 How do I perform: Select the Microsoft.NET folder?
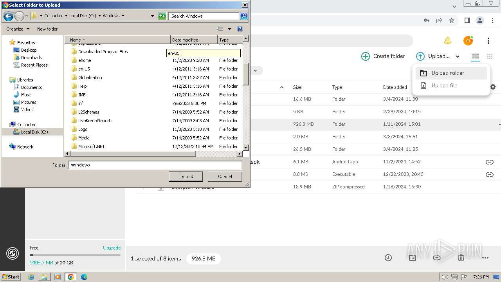tap(91, 146)
